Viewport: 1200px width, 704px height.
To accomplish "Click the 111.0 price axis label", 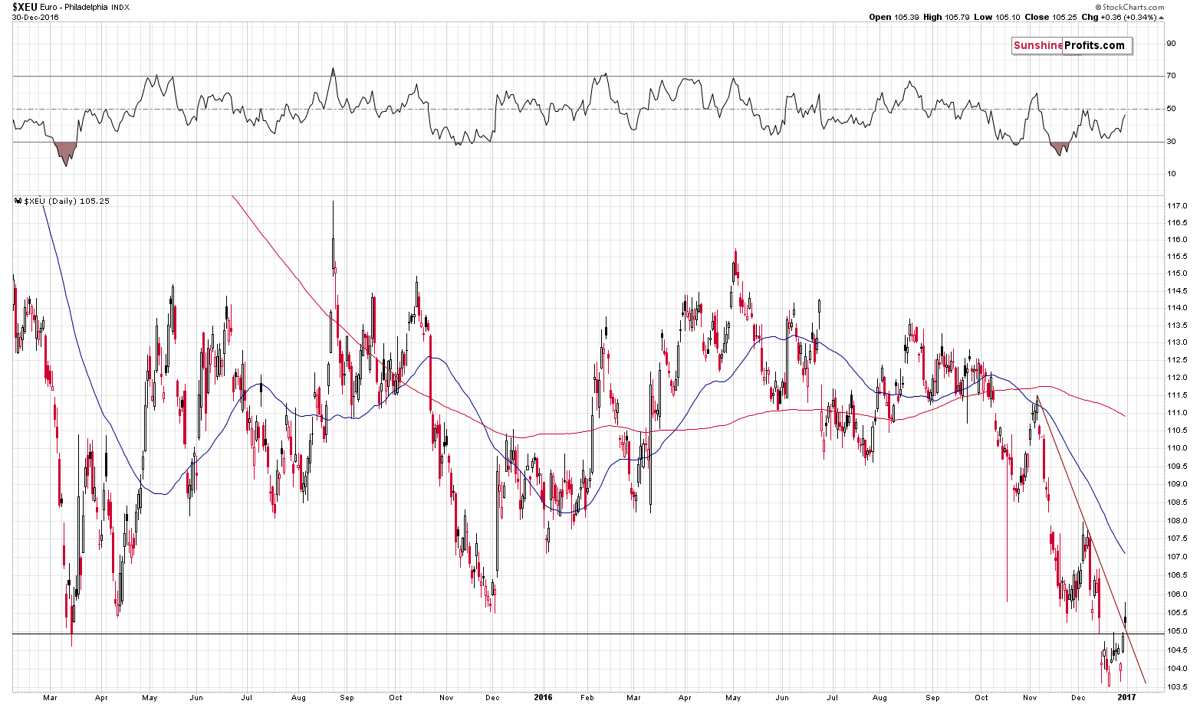I will (x=1178, y=413).
